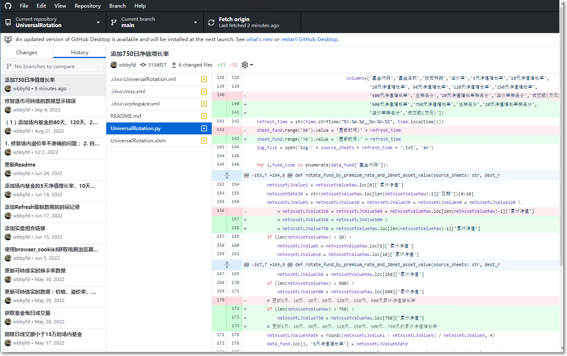567x356 pixels.
Task: Click the Fetch origin sync icon
Action: [x=211, y=22]
